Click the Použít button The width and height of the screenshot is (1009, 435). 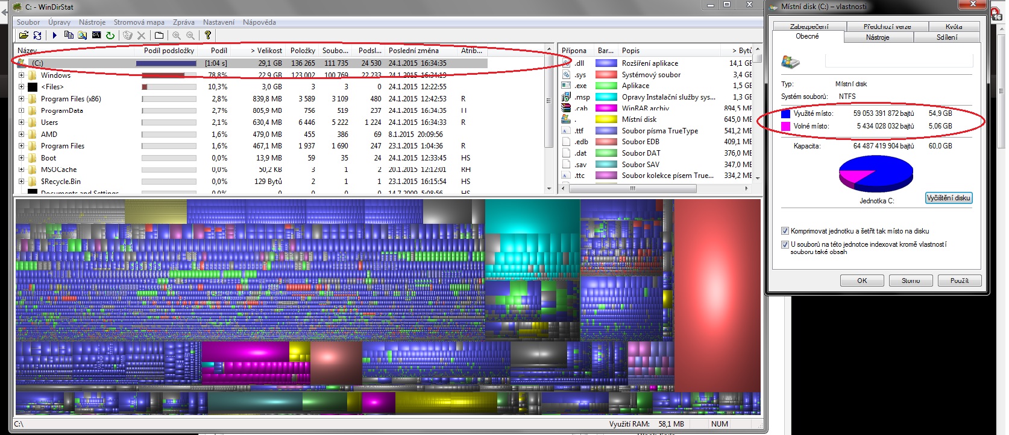coord(959,281)
